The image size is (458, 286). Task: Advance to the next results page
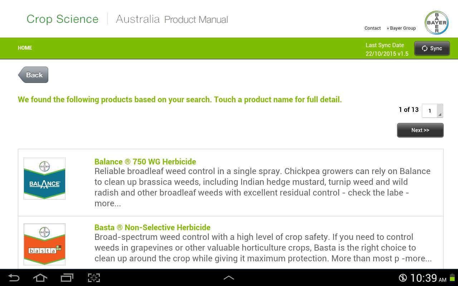pyautogui.click(x=420, y=130)
